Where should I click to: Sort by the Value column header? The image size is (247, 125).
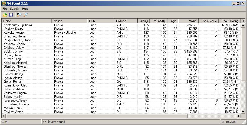(188, 21)
